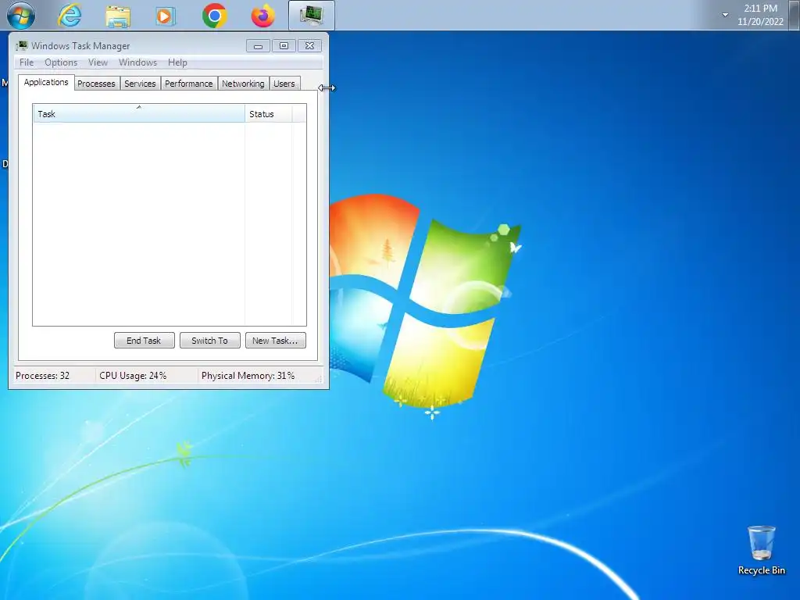Switch to the Networking tab
Image resolution: width=800 pixels, height=600 pixels.
point(243,84)
